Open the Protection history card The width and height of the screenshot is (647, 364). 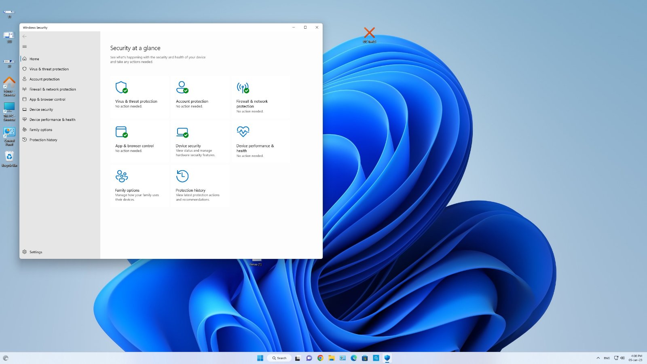200,186
